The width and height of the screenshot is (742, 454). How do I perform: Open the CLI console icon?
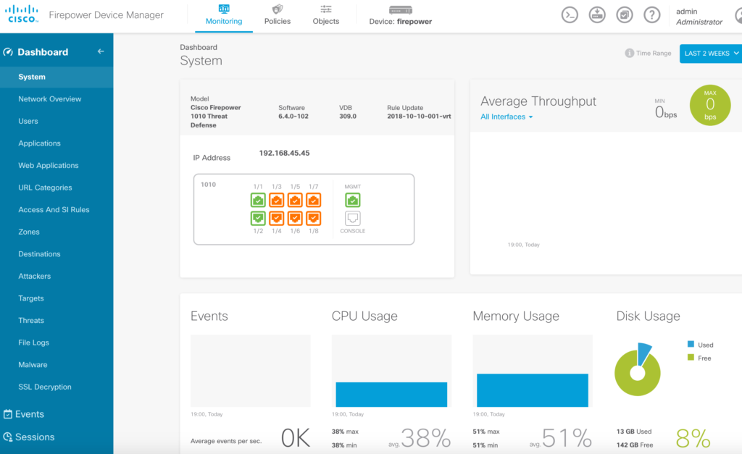point(570,15)
